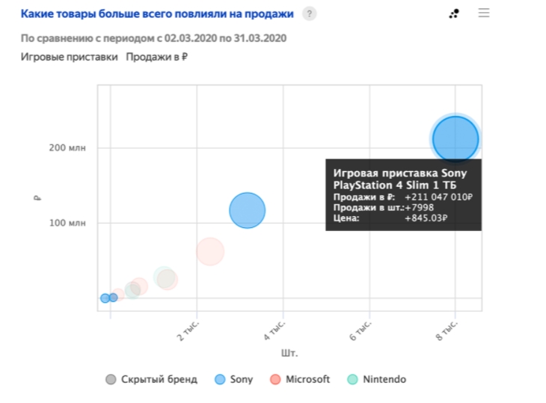
Task: Click the faded pink Microsoft bubble near 2 тыс.
Action: click(210, 252)
